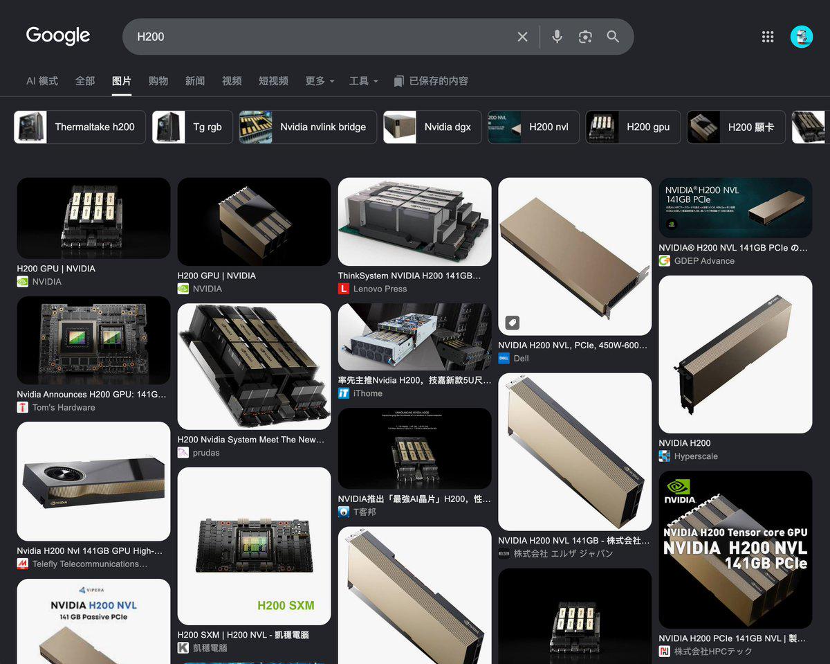The width and height of the screenshot is (830, 664).
Task: Switch to 购物 tab
Action: 158,81
